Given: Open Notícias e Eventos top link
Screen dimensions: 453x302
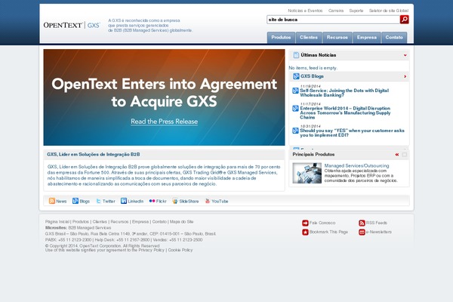Looking at the screenshot, I should tap(305, 11).
